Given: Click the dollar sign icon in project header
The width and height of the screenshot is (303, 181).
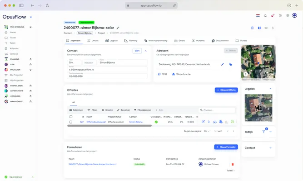Looking at the screenshot, I should [x=273, y=28].
